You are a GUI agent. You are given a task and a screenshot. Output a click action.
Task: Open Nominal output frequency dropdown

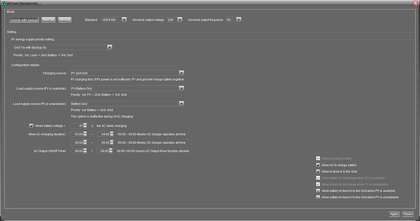coord(239,19)
